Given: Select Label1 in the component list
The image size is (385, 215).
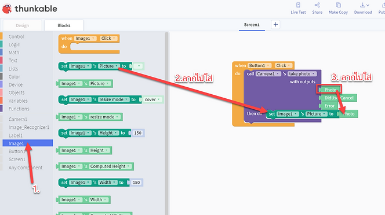Looking at the screenshot, I should pos(16,135).
